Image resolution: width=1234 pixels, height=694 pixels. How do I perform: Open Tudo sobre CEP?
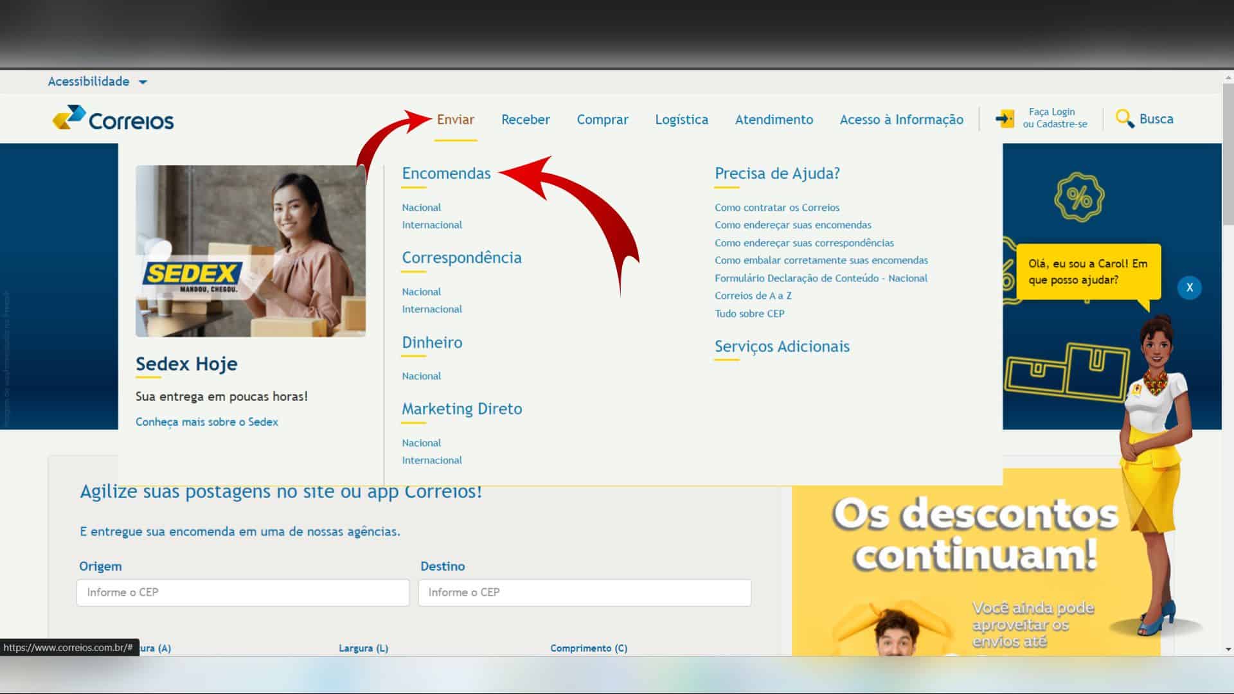point(749,314)
